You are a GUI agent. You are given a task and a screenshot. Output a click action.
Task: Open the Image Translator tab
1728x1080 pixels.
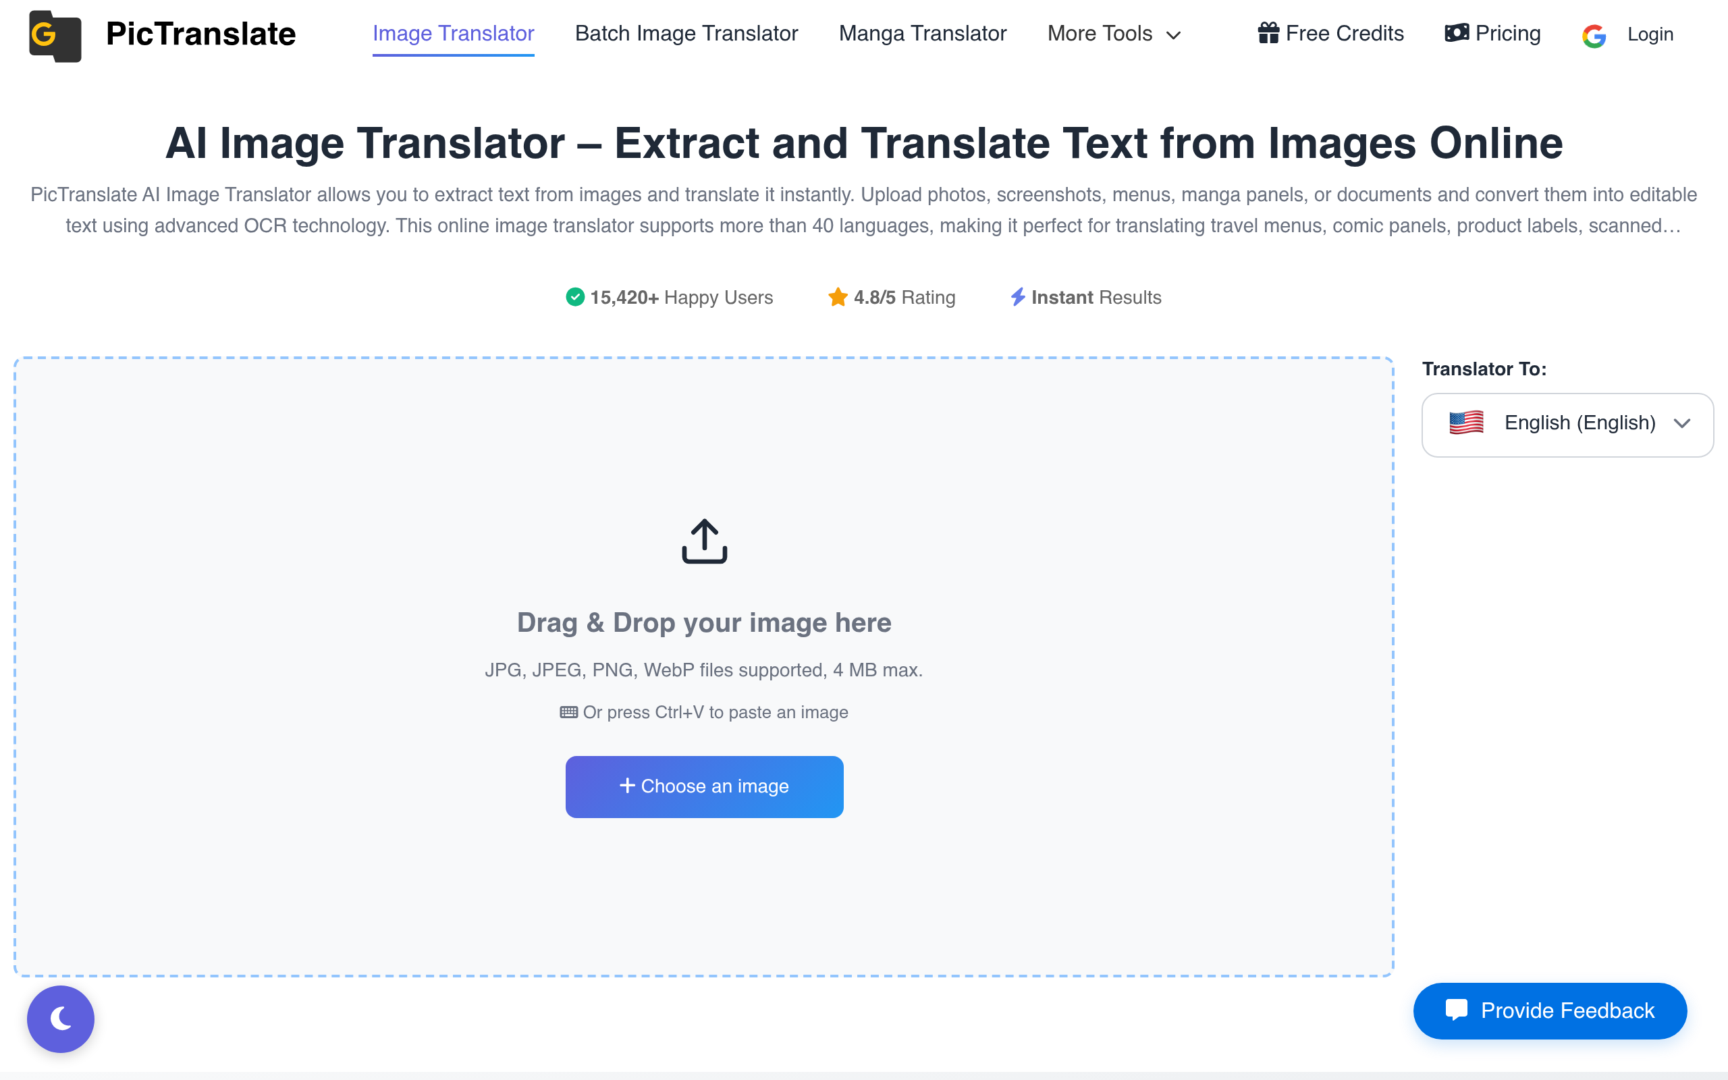[x=454, y=34]
